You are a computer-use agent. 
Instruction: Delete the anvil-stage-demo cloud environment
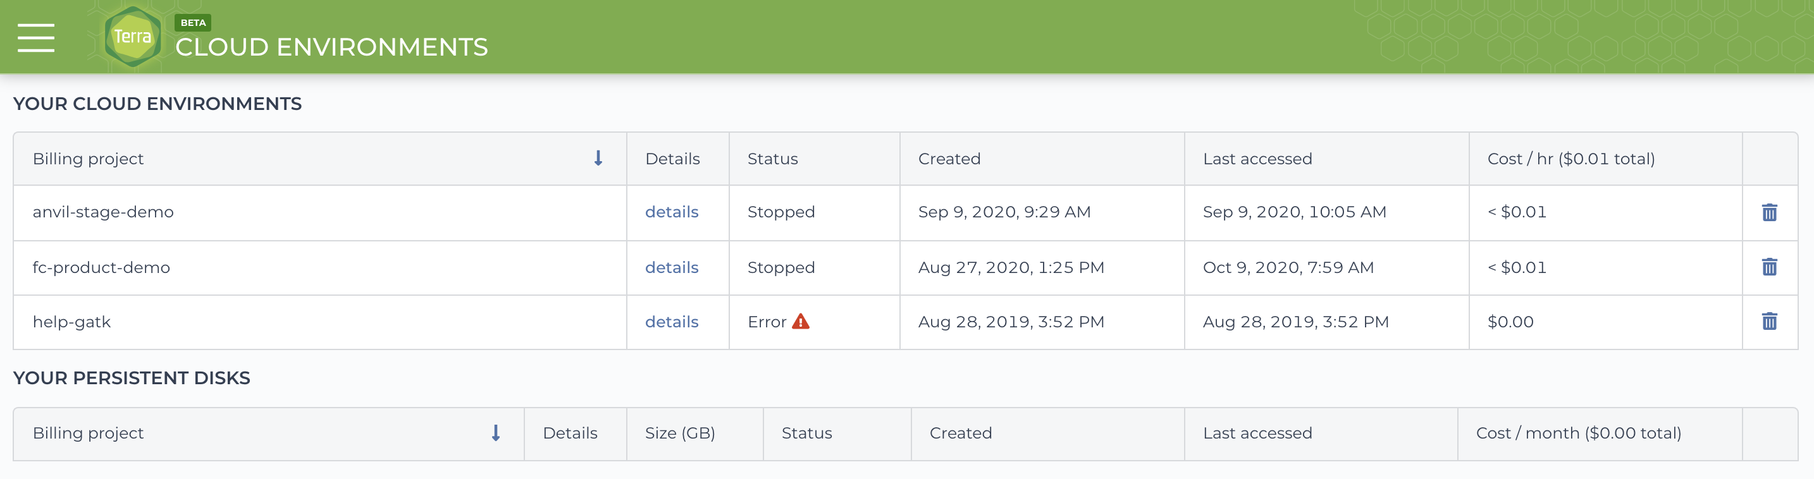point(1769,212)
